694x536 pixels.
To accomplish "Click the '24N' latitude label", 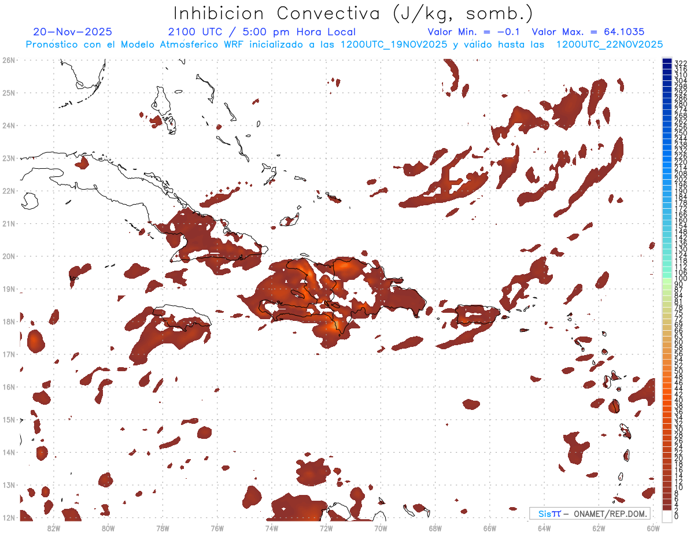I will [x=8, y=125].
